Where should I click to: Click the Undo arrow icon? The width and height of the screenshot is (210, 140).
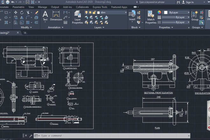(13, 2)
